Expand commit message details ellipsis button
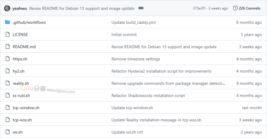The image size is (267, 138). (x=141, y=8)
